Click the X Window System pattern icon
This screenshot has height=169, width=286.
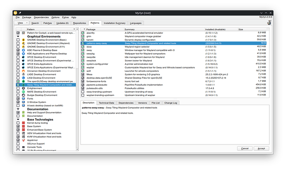(x=23, y=102)
